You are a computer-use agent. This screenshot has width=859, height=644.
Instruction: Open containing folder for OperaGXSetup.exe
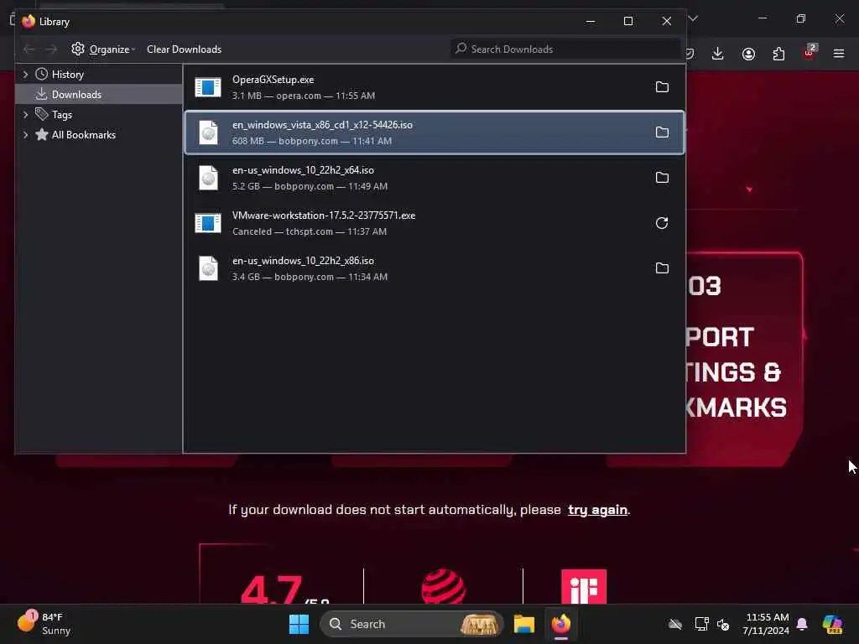662,87
